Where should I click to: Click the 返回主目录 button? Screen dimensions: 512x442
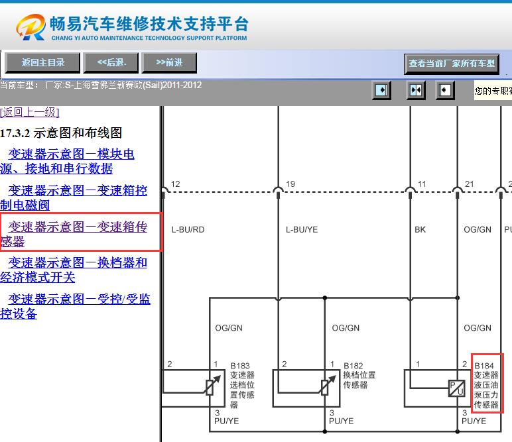pos(42,63)
